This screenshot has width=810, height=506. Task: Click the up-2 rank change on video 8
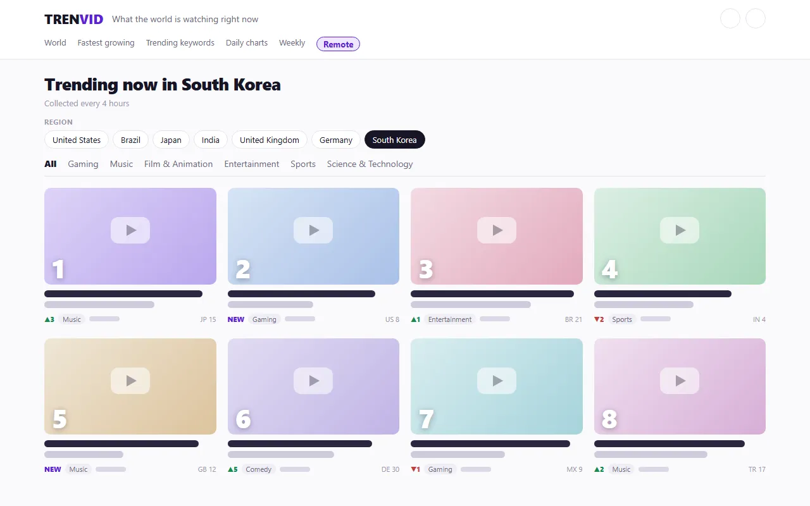pyautogui.click(x=599, y=469)
